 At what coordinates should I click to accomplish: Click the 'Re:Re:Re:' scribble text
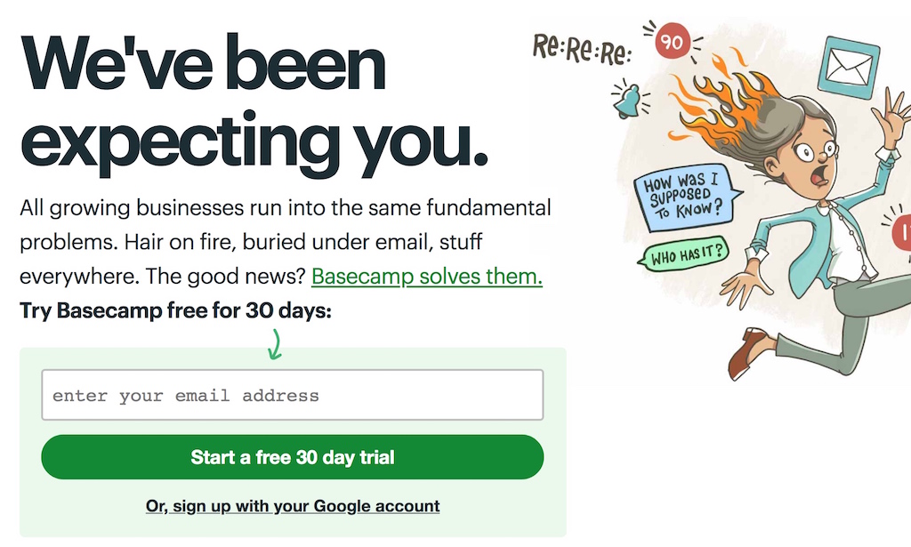582,49
